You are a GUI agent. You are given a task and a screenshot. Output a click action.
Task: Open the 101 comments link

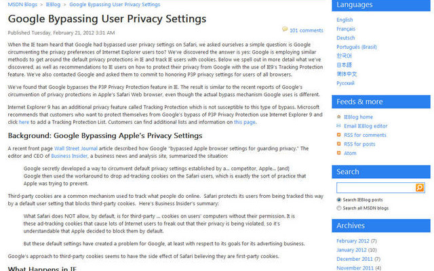point(307,30)
